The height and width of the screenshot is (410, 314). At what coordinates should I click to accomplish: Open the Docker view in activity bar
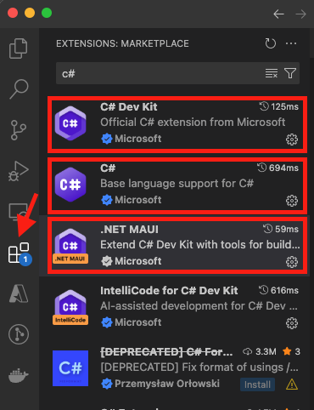(x=19, y=375)
